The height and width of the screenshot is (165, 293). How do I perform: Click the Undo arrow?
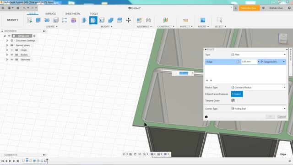point(24,8)
